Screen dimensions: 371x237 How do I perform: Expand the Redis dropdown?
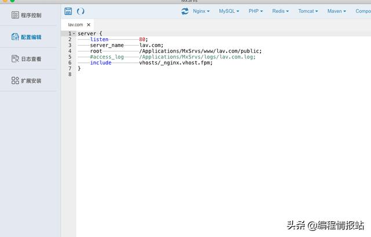click(x=281, y=11)
